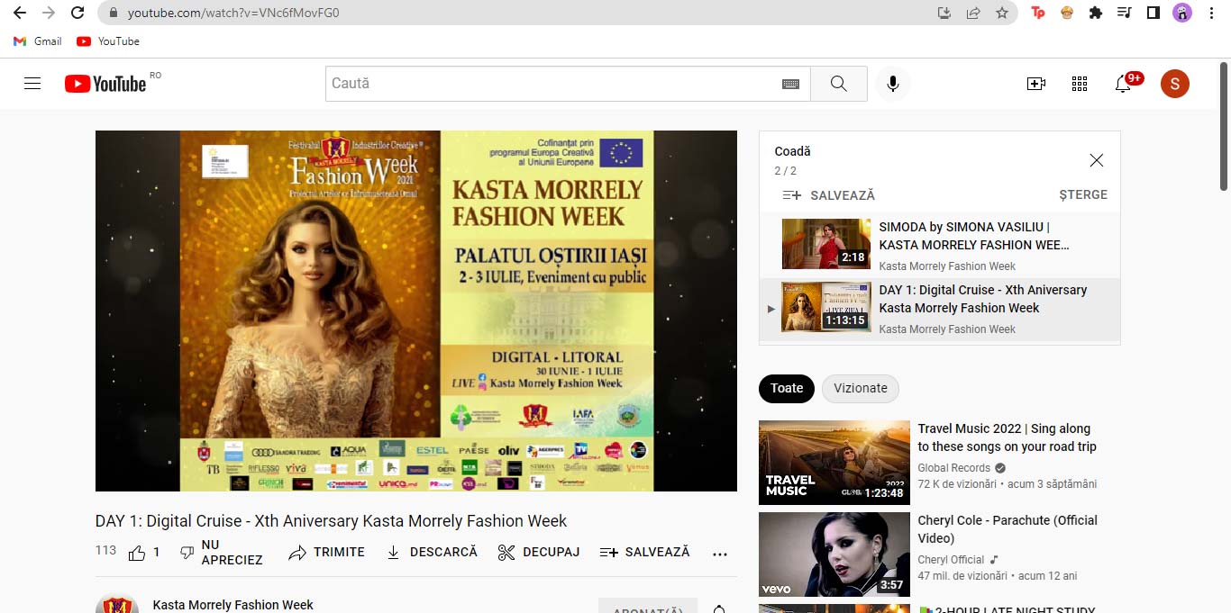
Task: Bookmark this page with the star icon
Action: click(x=1002, y=13)
